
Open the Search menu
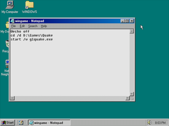pyautogui.click(x=33, y=26)
